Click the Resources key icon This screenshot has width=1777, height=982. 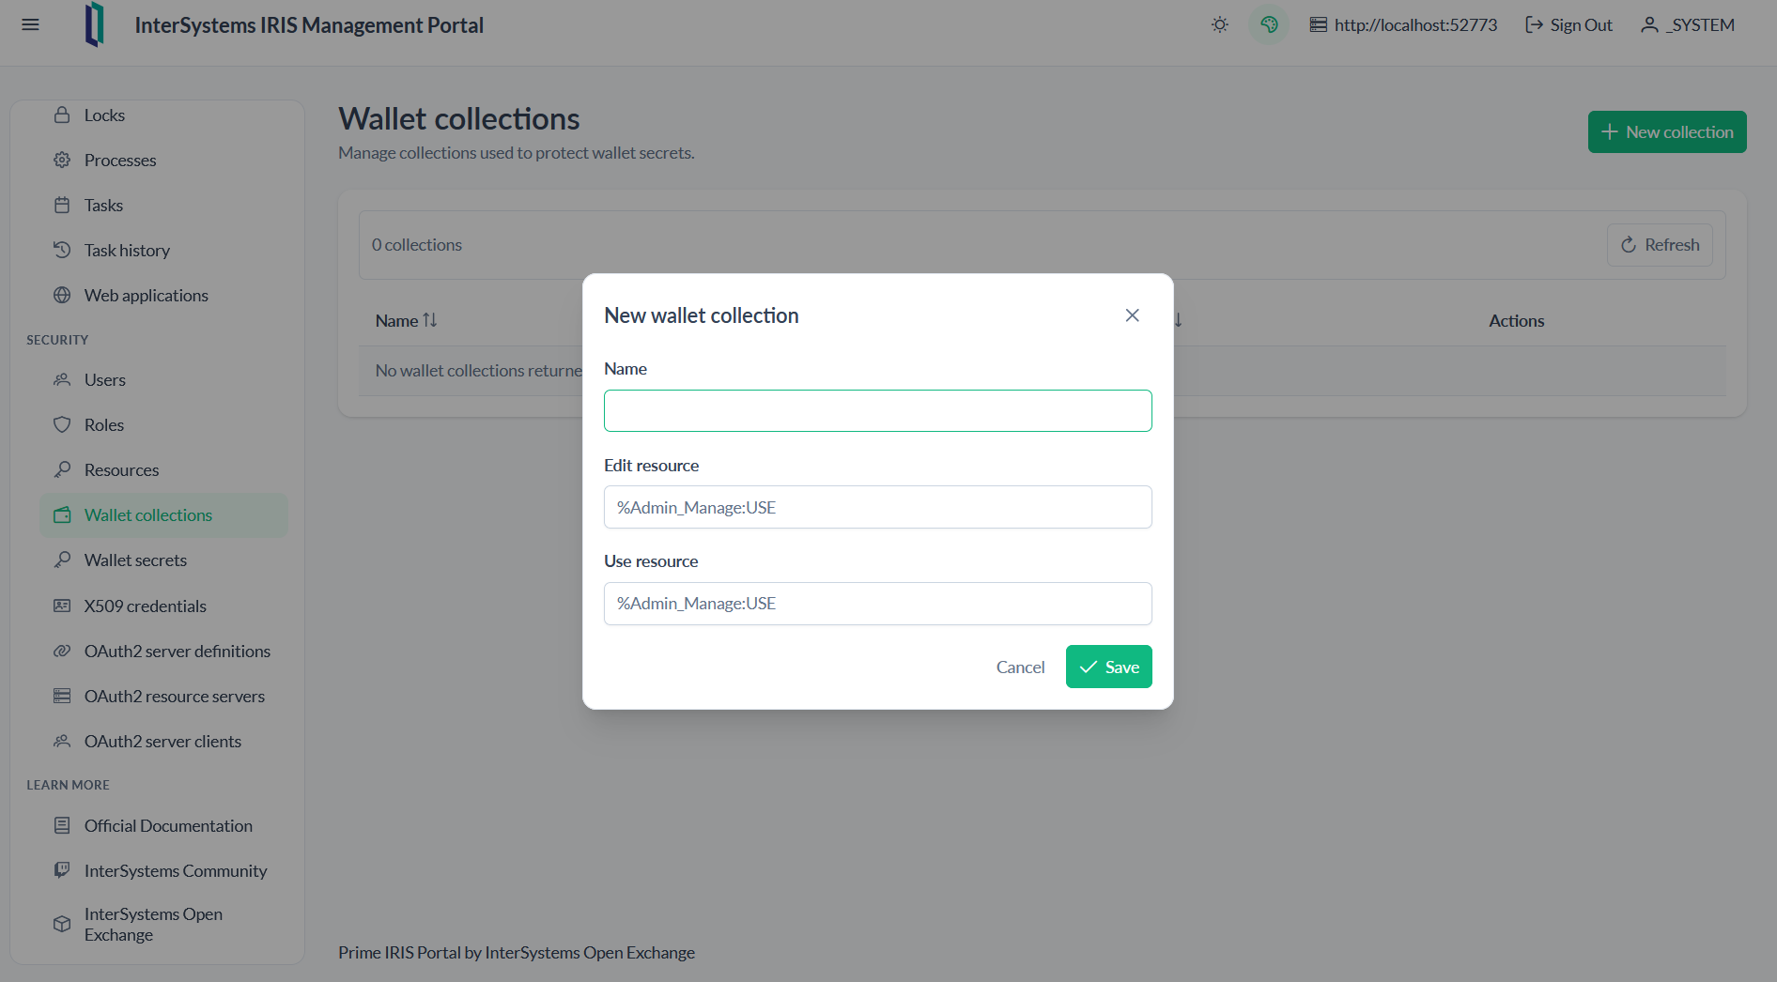pos(62,469)
